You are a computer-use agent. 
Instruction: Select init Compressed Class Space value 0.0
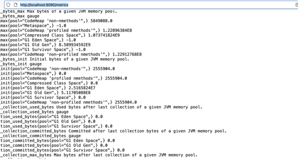(x=94, y=83)
